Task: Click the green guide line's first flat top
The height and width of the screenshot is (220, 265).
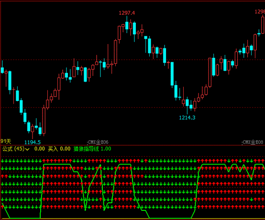Action: 57,164
